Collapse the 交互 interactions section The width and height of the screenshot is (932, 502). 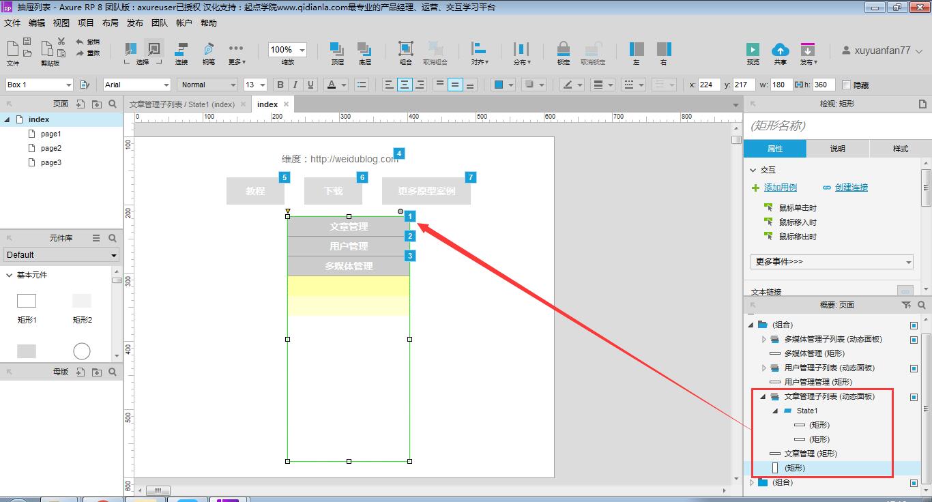point(753,170)
